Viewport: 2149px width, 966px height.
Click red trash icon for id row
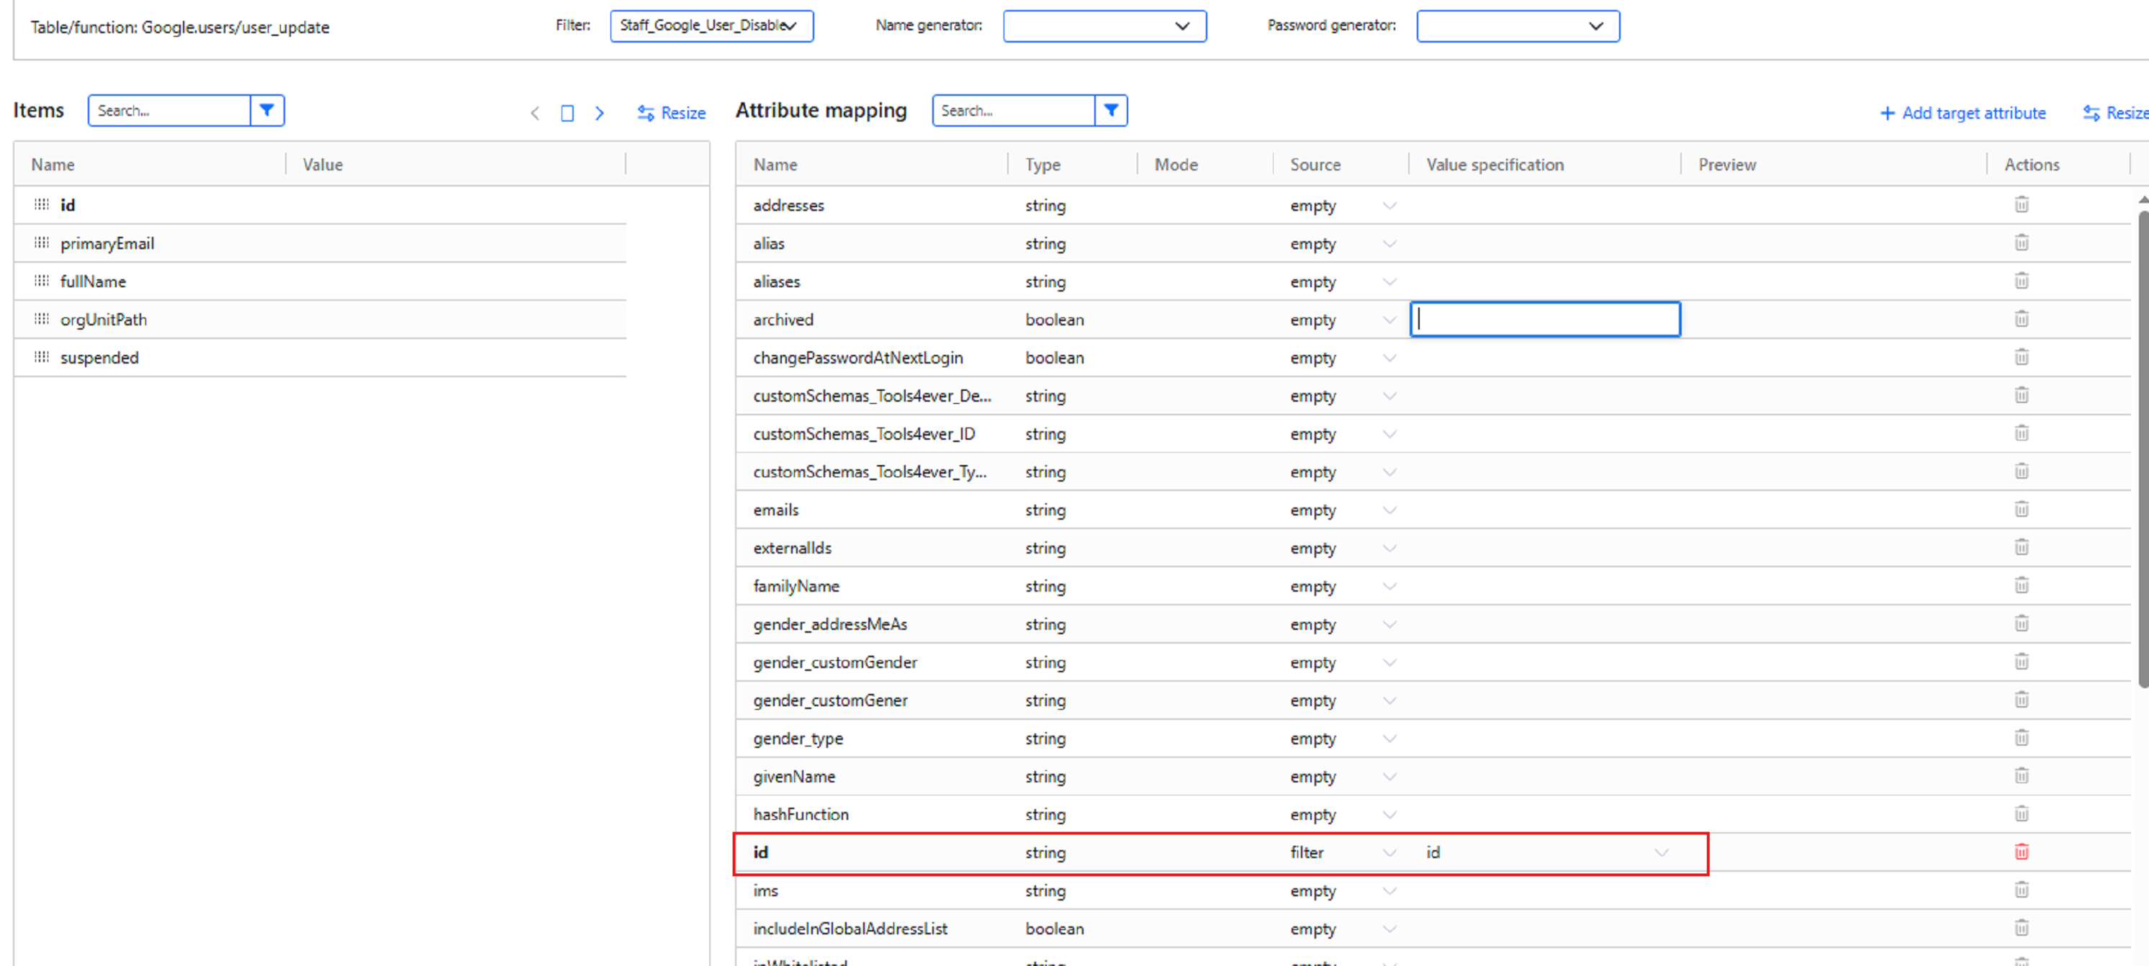[2022, 852]
